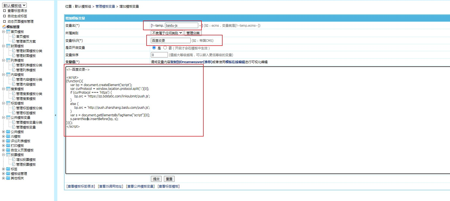Click the 重置 reset button
This screenshot has width=450, height=201.
pyautogui.click(x=169, y=179)
